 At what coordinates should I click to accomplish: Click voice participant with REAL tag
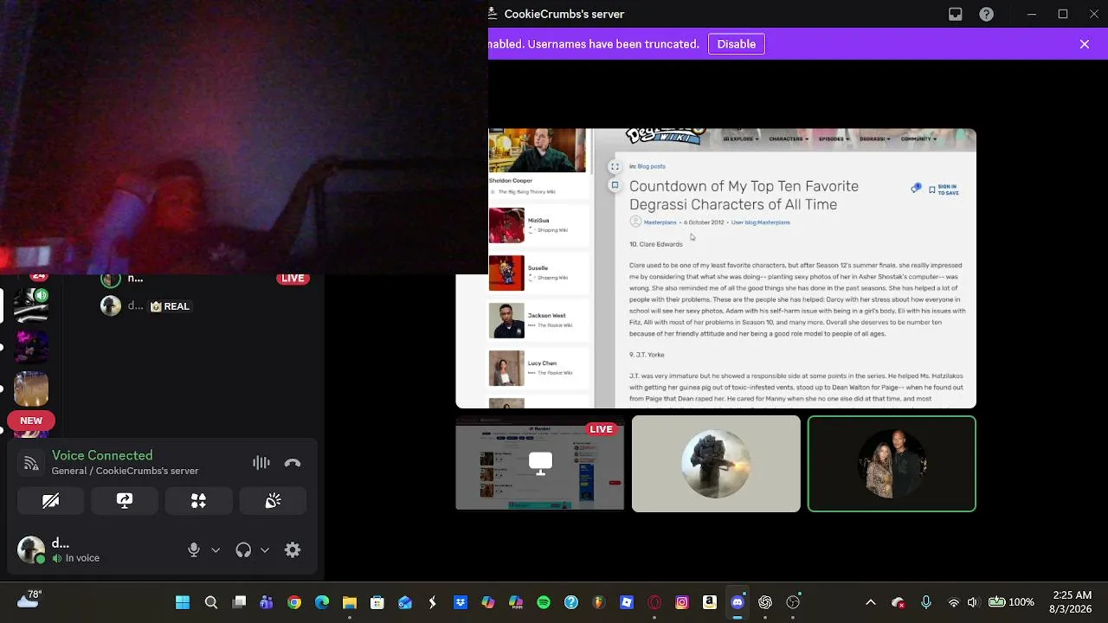click(x=145, y=306)
